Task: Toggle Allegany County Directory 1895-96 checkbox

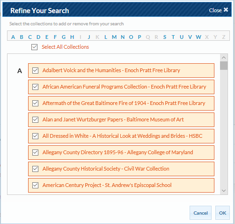Action: [36, 152]
